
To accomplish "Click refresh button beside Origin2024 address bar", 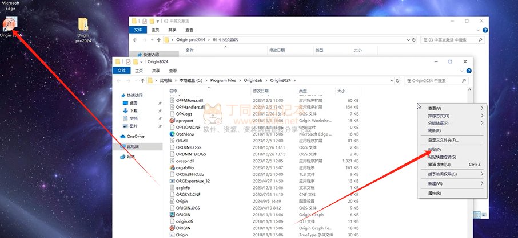I will [397, 80].
